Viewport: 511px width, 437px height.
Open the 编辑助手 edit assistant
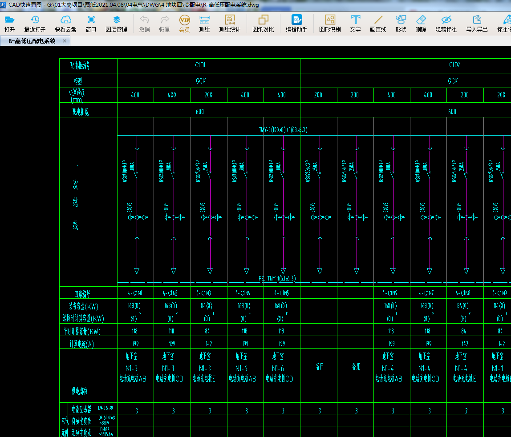296,24
